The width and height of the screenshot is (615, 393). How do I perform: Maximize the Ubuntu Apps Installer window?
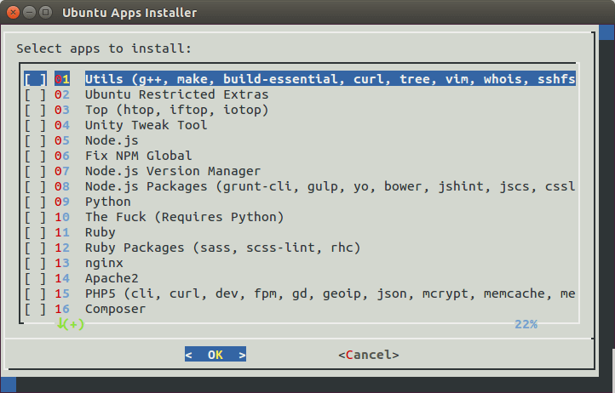[x=46, y=13]
